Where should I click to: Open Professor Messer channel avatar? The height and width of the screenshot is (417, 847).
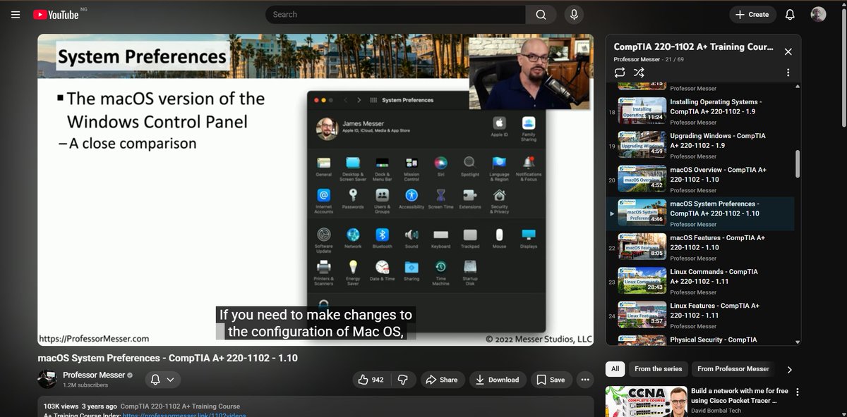[x=47, y=379]
